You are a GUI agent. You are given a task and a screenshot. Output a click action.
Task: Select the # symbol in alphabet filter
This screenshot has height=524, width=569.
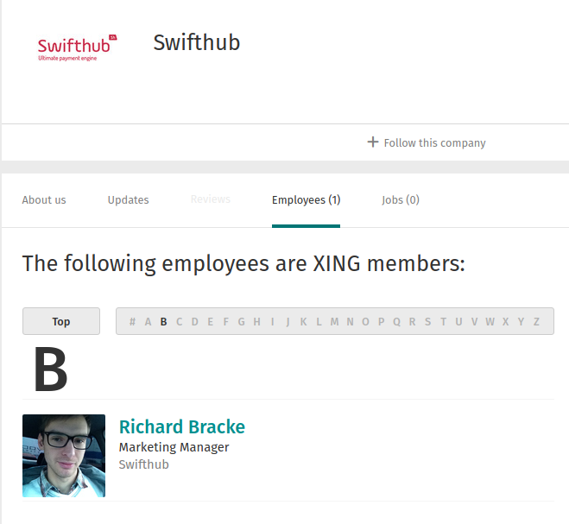[x=132, y=321]
